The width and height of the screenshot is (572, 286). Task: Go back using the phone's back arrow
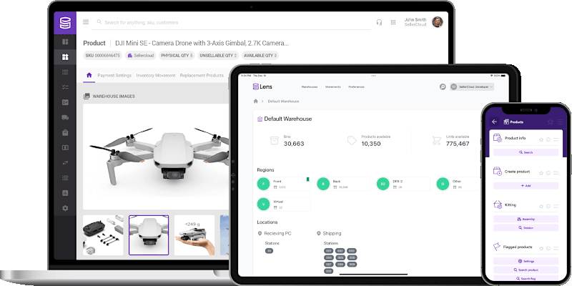(x=495, y=122)
